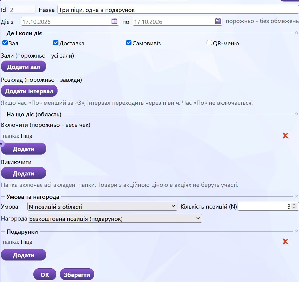Screen dimensions: 299x282
Task: Click the Зберегти save button
Action: (x=77, y=275)
